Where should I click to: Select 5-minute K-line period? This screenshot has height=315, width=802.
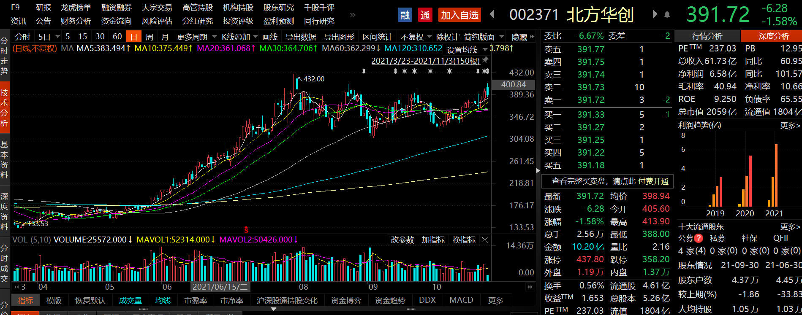(68, 37)
